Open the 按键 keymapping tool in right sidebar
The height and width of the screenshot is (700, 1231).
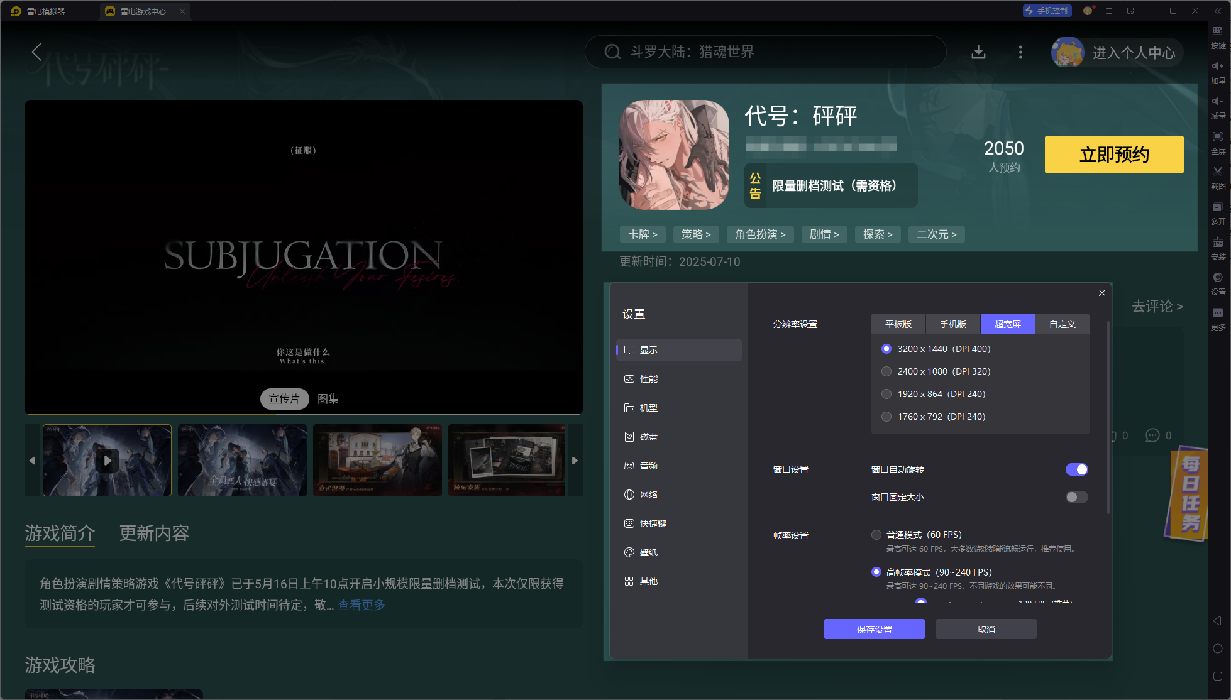[1218, 37]
